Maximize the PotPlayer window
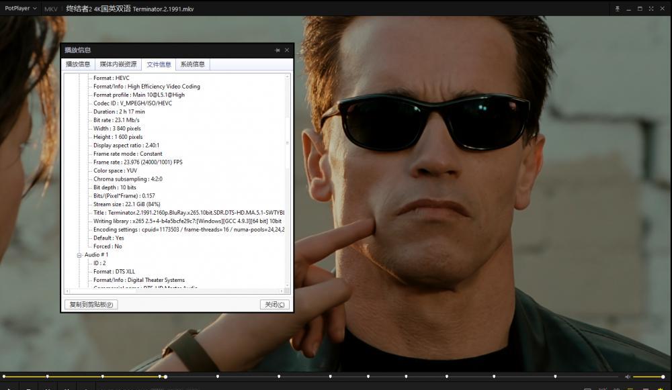The height and width of the screenshot is (390, 672). [x=640, y=9]
